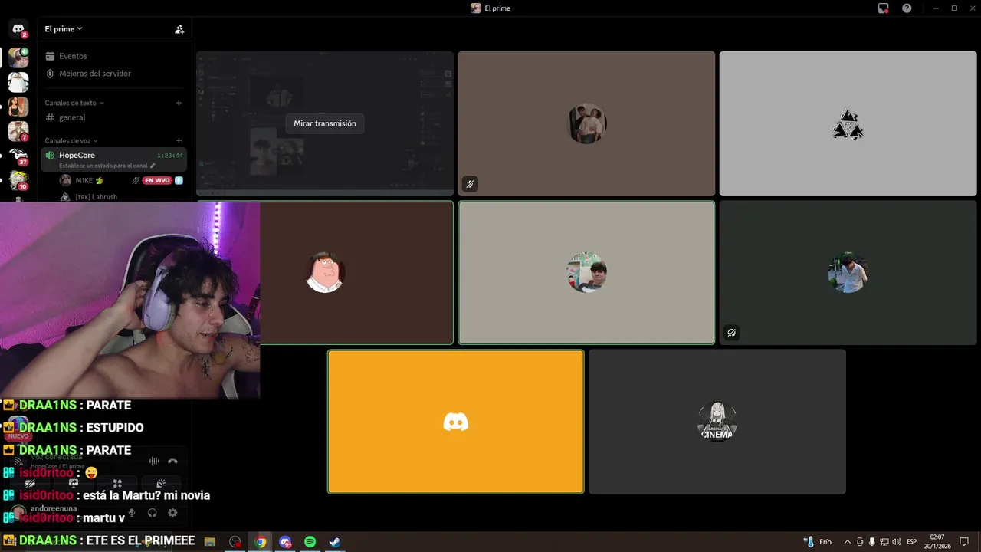Open the girl mirror selfie server
Screen dimensions: 981x552
click(18, 107)
